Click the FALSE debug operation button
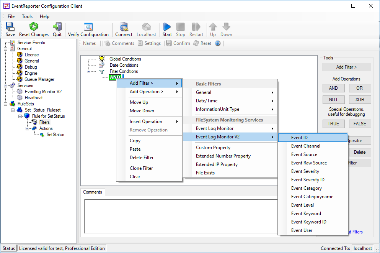This screenshot has height=253, width=380. coord(360,123)
